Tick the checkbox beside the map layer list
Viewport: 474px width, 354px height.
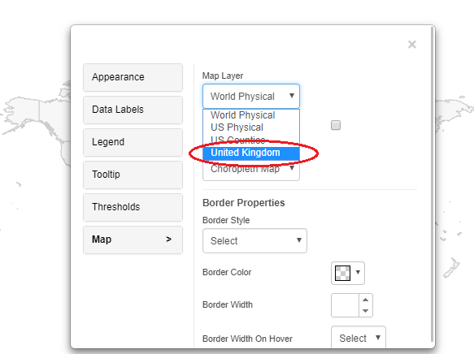[336, 125]
